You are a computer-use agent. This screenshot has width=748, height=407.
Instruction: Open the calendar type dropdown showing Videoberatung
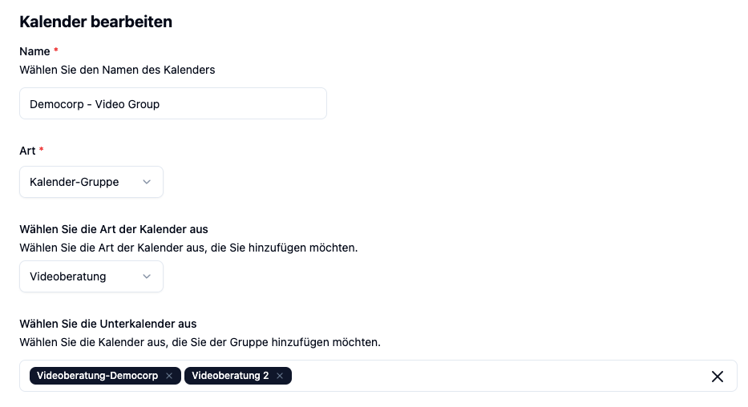(x=91, y=276)
